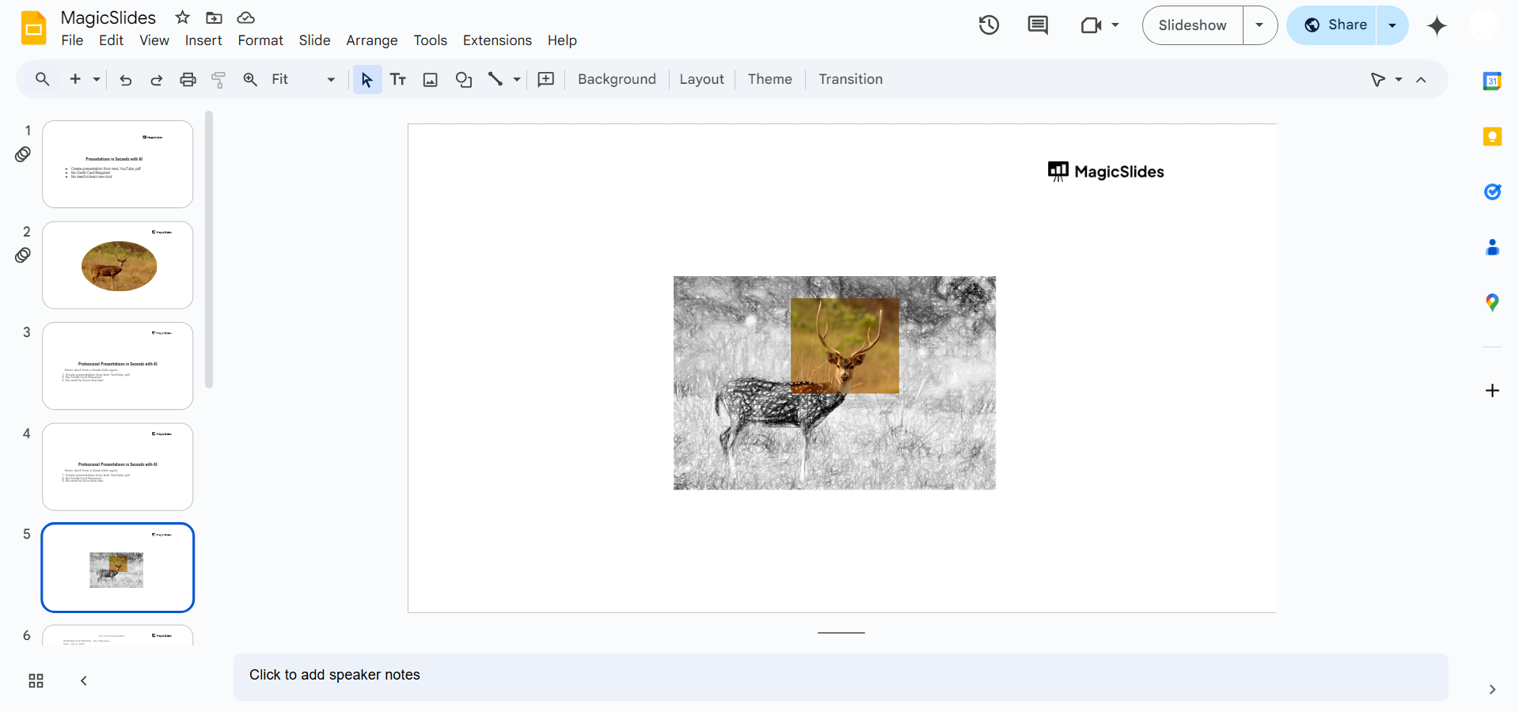Open the Insert menu

tap(203, 40)
